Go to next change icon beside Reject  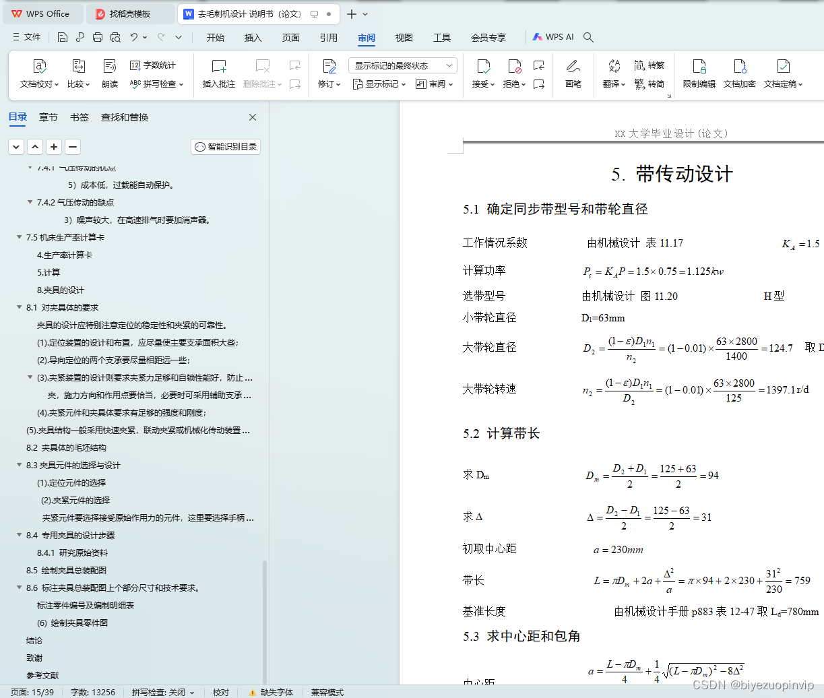click(x=538, y=84)
